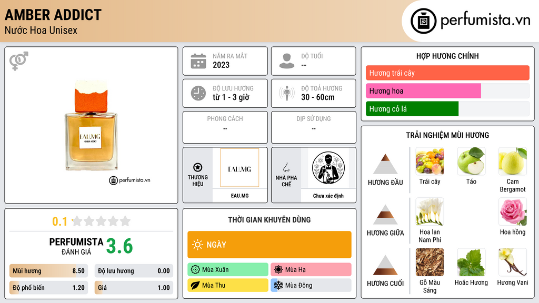Click the perfumista.vn site name
The image size is (539, 303).
coord(485,21)
